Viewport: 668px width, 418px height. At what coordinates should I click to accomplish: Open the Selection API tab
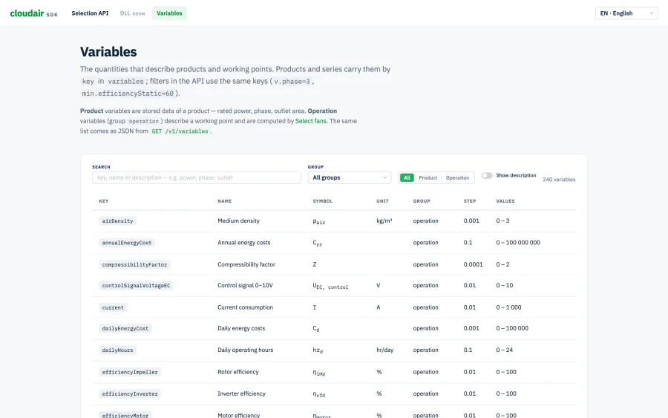(90, 13)
